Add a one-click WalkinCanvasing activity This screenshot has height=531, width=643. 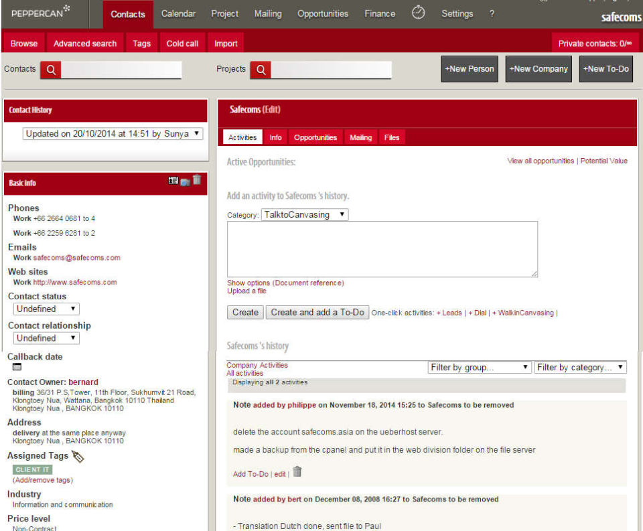click(523, 313)
